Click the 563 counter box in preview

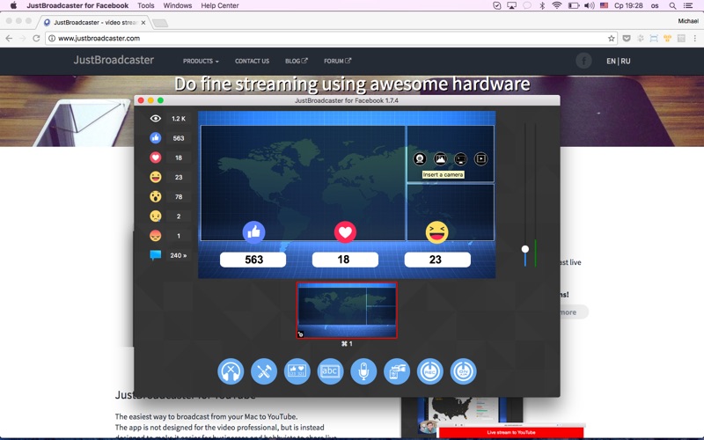253,260
